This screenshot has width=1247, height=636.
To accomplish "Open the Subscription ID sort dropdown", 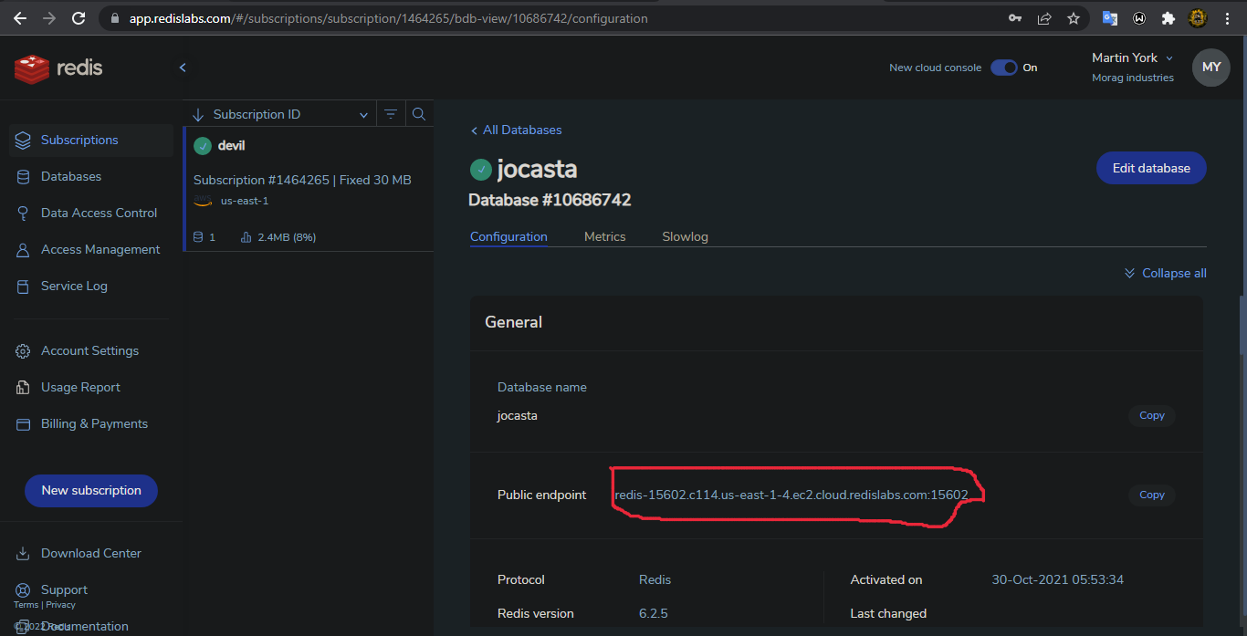I will coord(290,114).
